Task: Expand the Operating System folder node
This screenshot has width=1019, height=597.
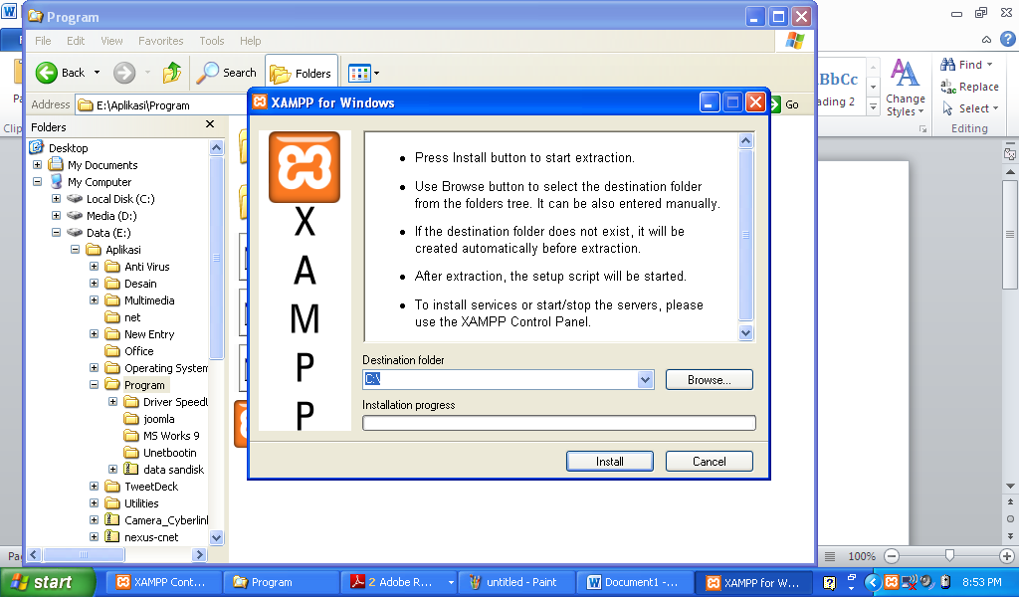Action: pos(94,368)
